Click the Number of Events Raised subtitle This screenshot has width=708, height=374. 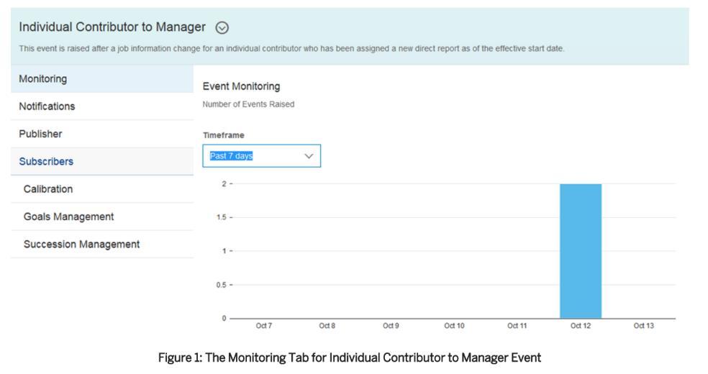pos(248,104)
